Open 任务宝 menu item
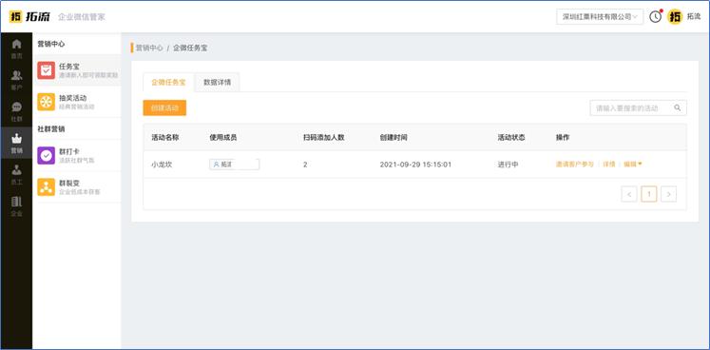 pyautogui.click(x=77, y=70)
